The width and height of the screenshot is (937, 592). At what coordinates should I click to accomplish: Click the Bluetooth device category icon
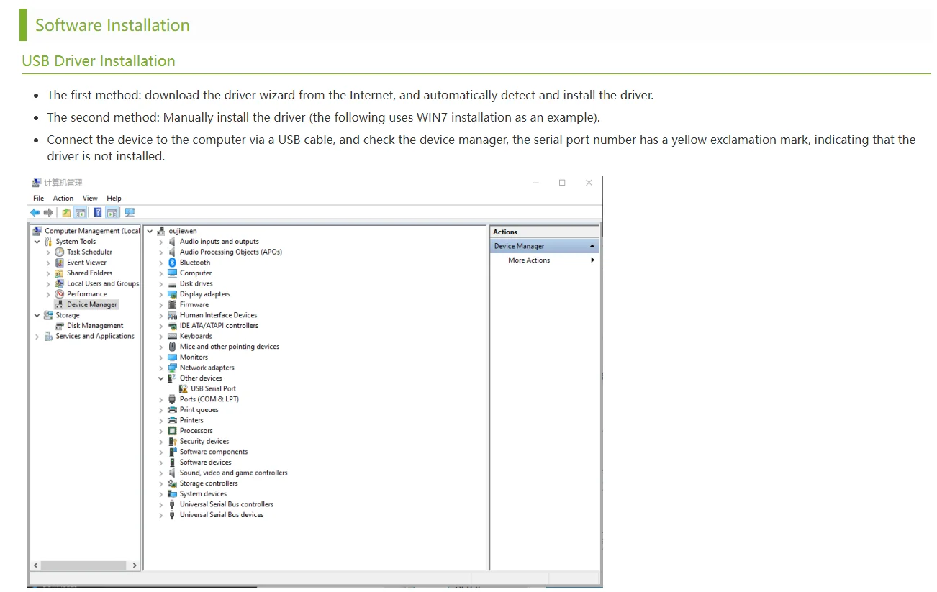(172, 263)
